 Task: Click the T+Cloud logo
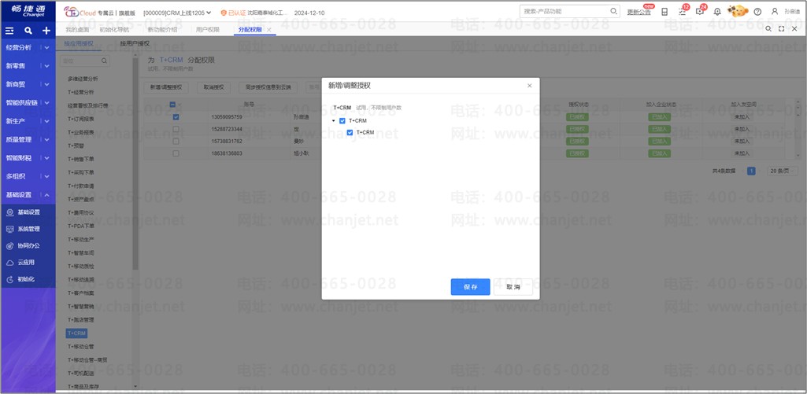click(x=80, y=12)
